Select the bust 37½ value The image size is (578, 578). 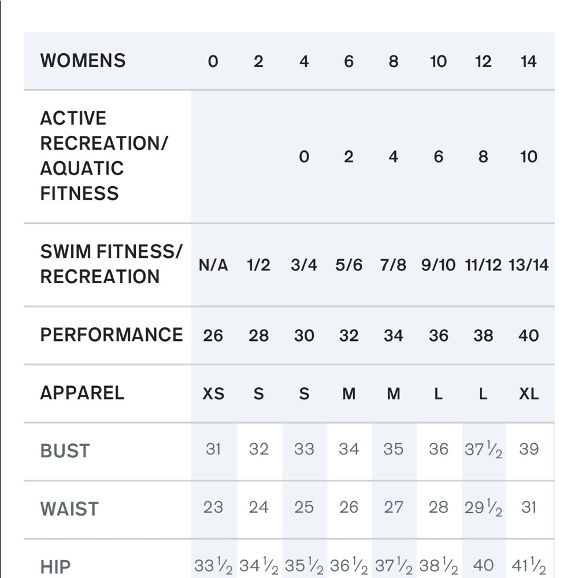(x=483, y=449)
